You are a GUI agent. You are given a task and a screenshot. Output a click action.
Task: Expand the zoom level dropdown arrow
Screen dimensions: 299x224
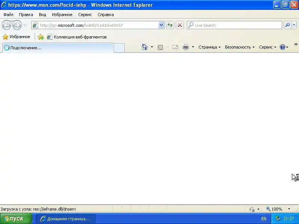pyautogui.click(x=289, y=209)
